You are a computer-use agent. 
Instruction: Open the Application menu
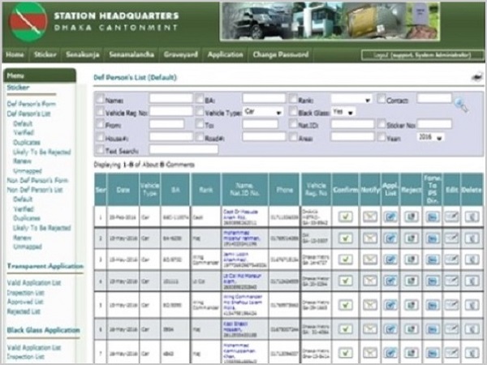[x=225, y=54]
